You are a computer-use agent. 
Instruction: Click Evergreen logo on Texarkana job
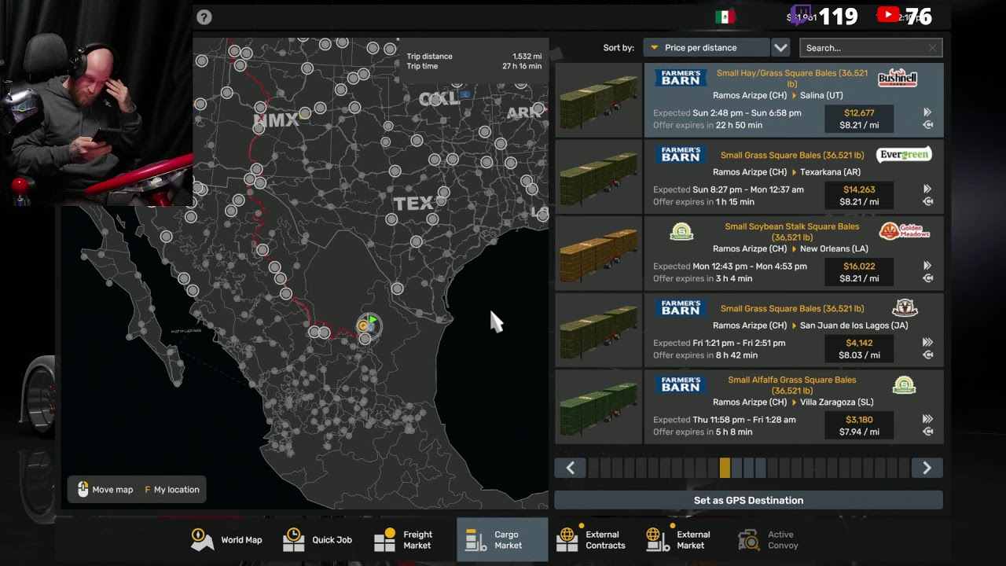pyautogui.click(x=904, y=155)
